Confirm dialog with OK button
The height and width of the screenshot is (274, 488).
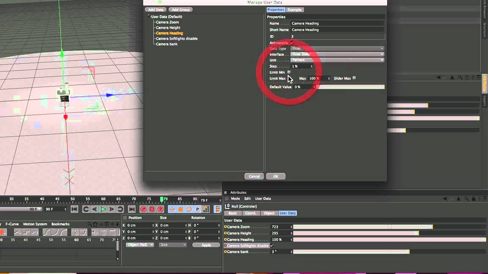[x=276, y=176]
